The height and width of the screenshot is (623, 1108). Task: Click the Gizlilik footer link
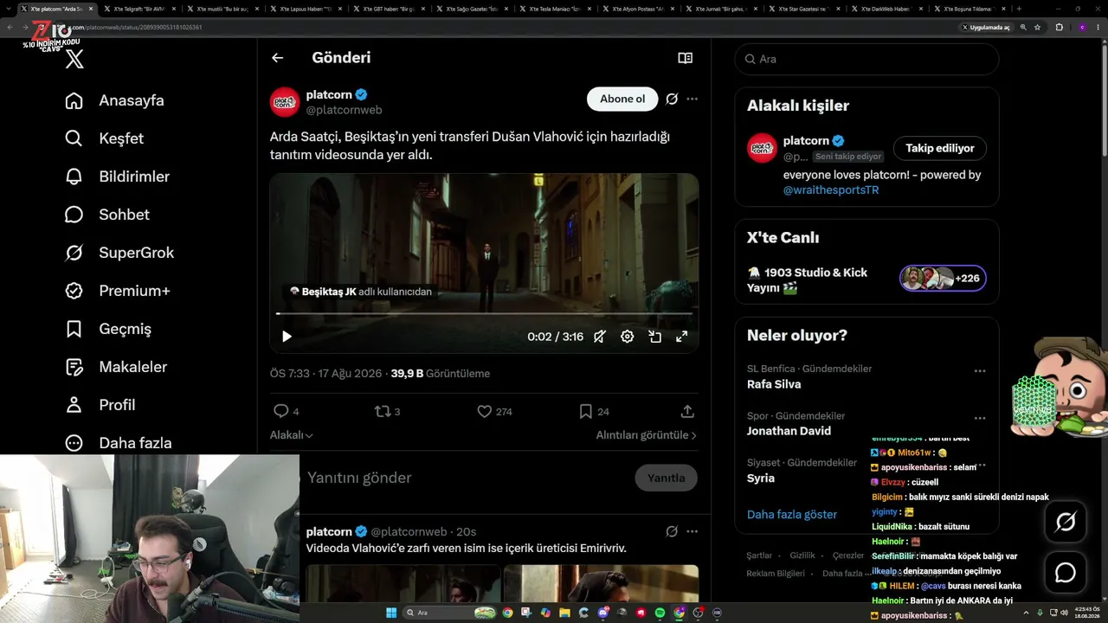coord(802,556)
